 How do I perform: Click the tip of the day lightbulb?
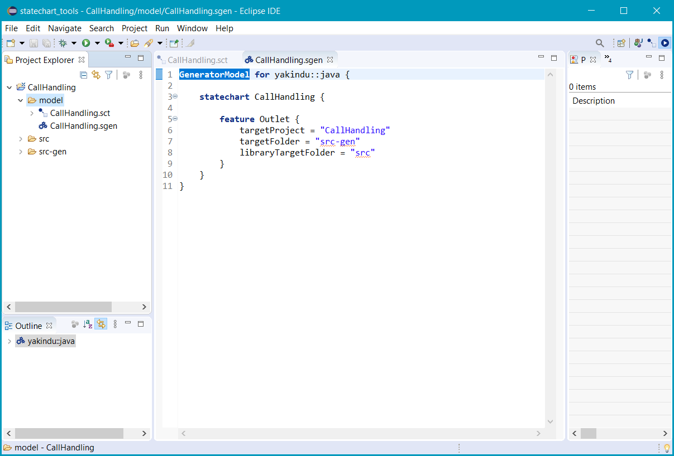(666, 448)
